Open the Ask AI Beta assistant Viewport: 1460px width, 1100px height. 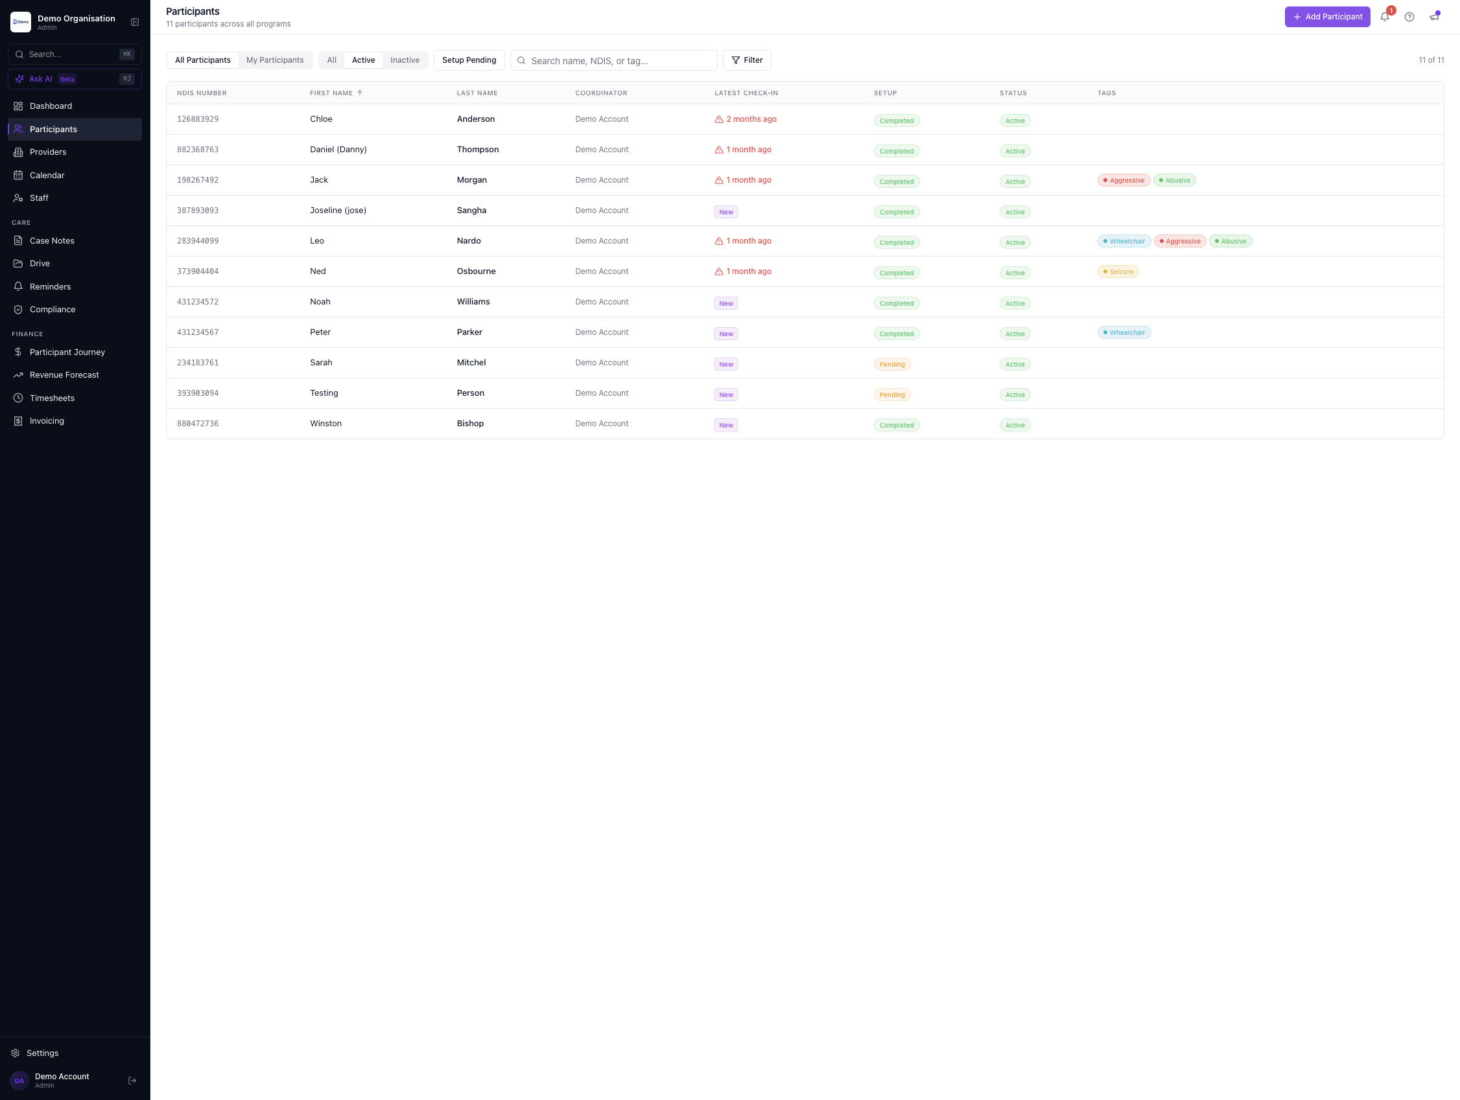point(75,79)
